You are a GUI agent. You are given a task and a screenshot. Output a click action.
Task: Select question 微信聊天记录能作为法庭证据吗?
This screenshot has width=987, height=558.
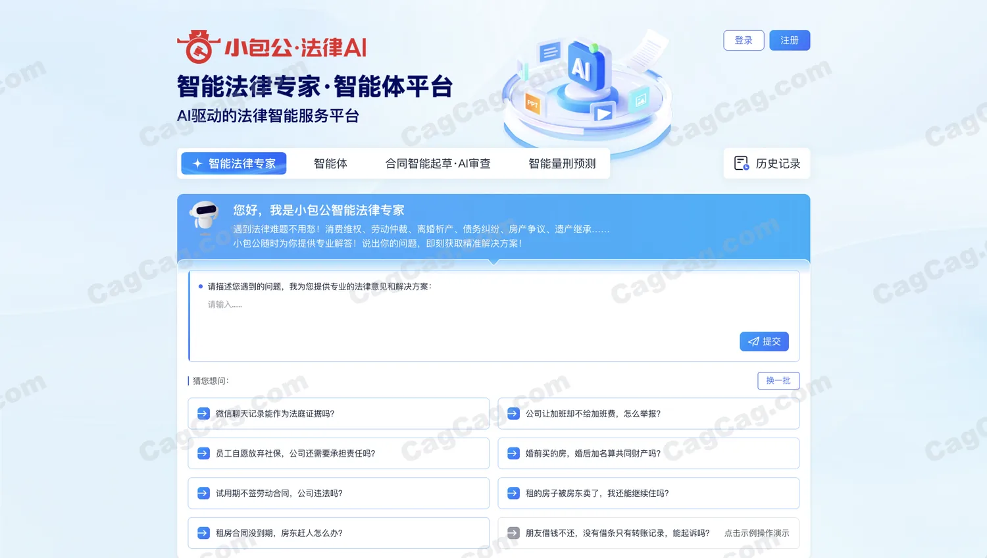pos(339,413)
